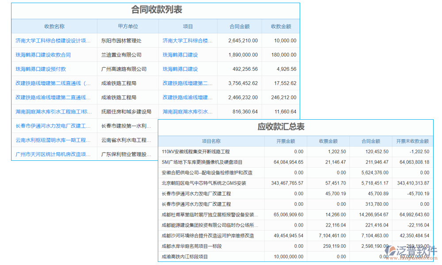Image resolution: width=442 pixels, height=265 pixels.
Task: Sort by 收款名称 column header
Action: pyautogui.click(x=55, y=26)
